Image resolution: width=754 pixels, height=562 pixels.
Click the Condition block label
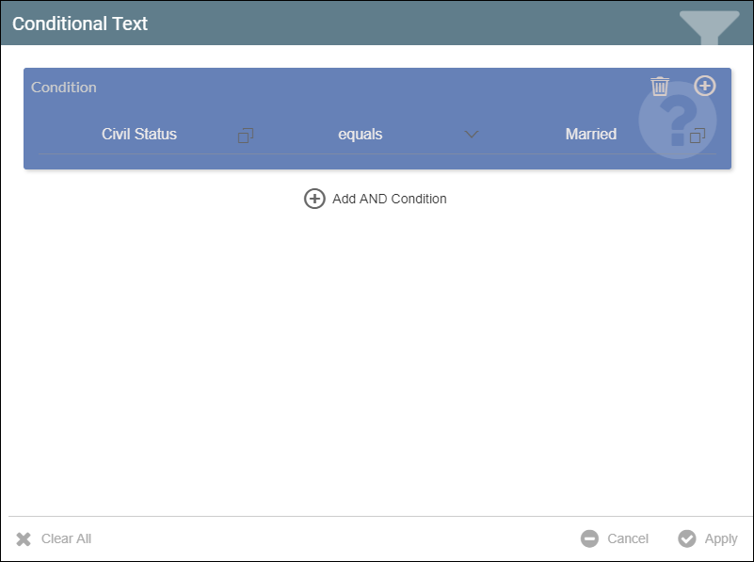(x=64, y=87)
